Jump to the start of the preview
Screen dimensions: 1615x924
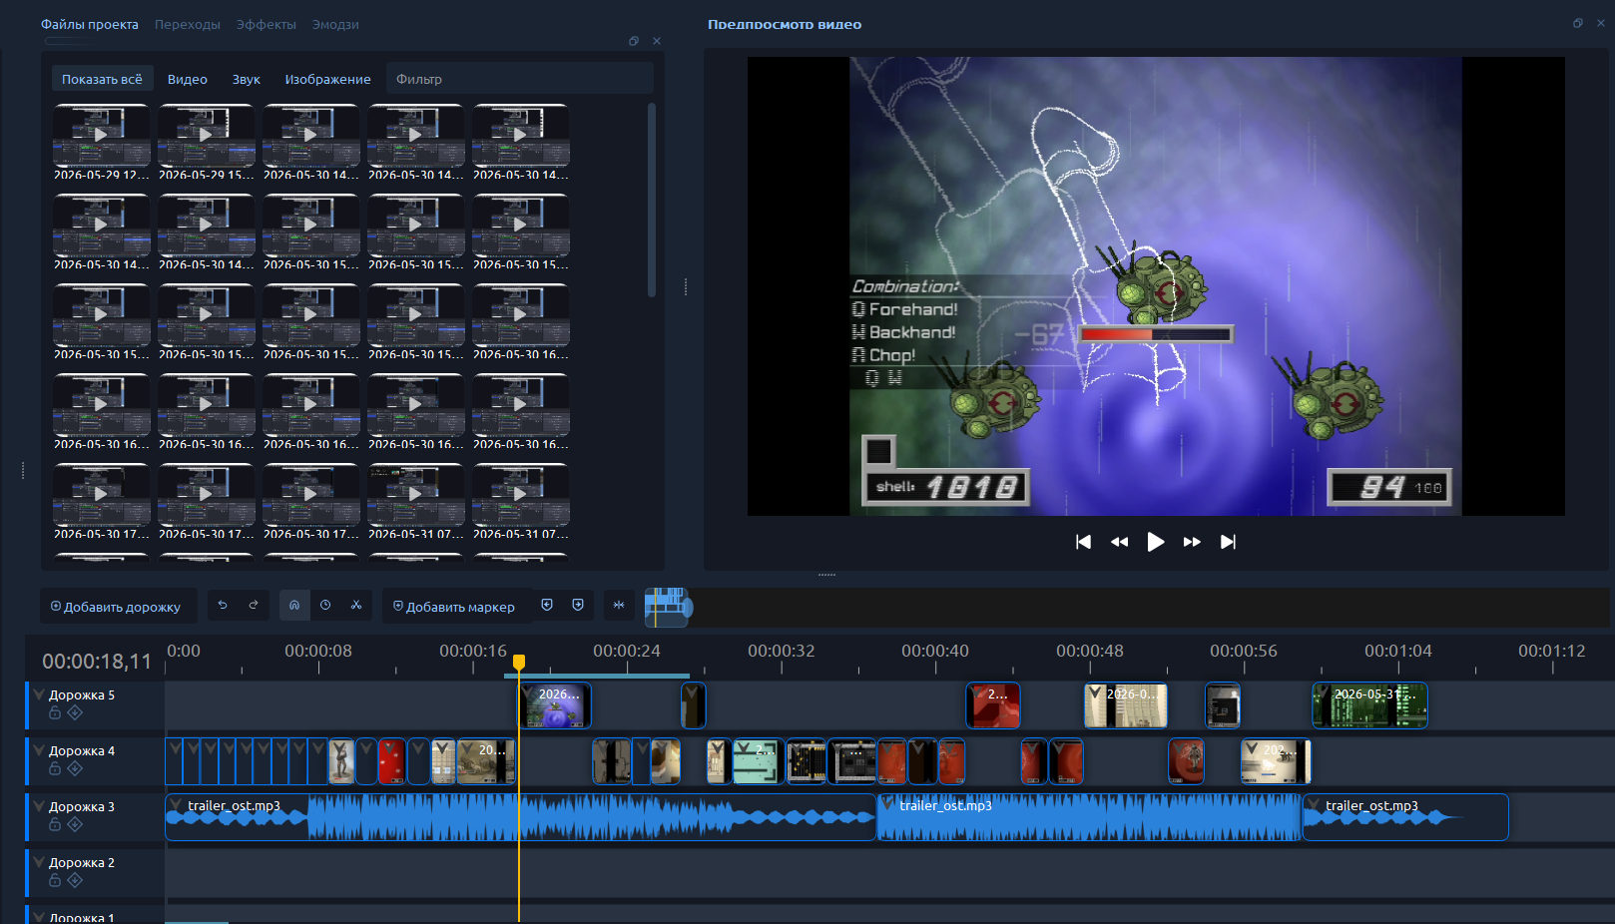pos(1083,542)
